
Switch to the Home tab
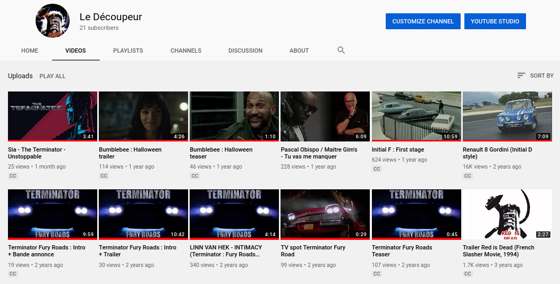tap(30, 51)
